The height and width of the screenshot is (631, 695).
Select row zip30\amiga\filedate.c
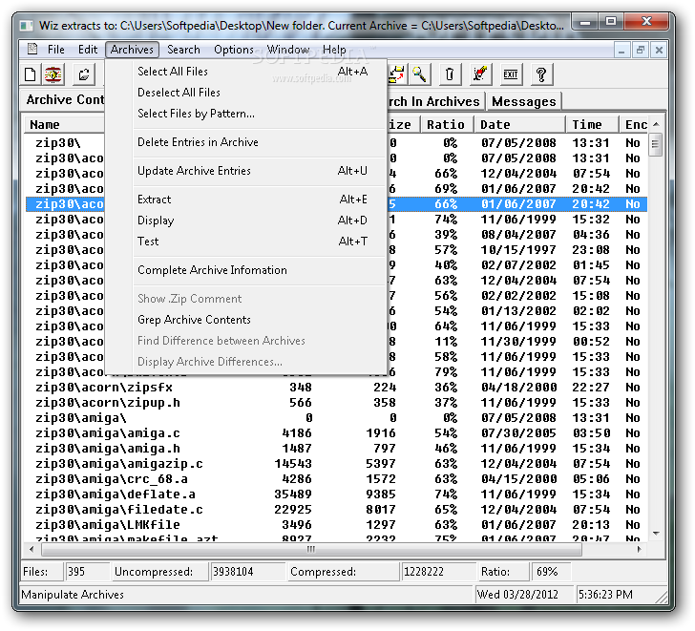tap(337, 510)
